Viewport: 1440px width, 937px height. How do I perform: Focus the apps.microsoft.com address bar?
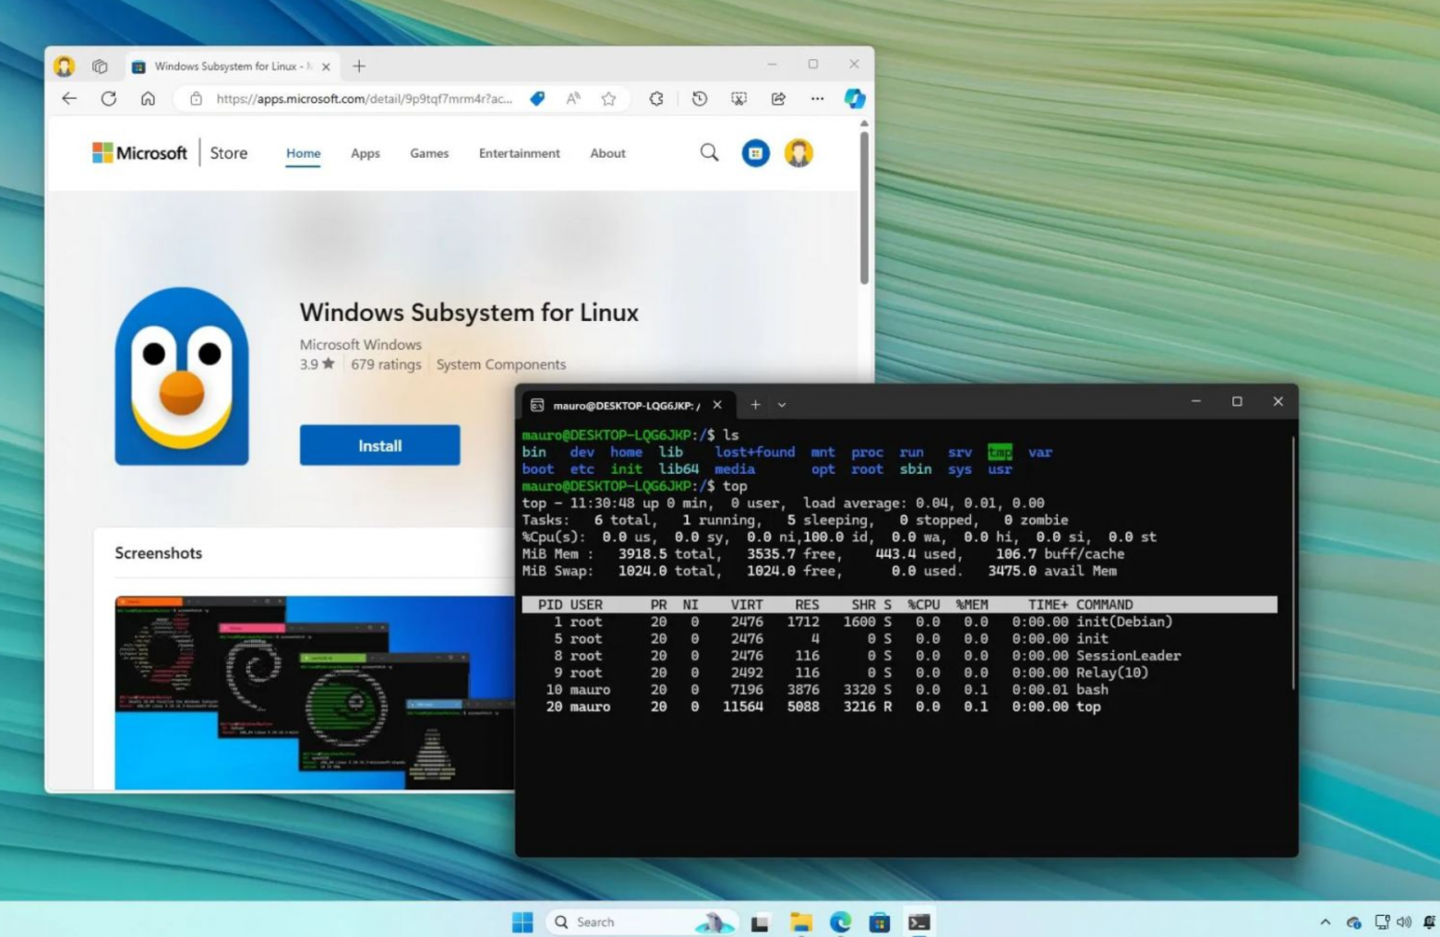coord(364,99)
